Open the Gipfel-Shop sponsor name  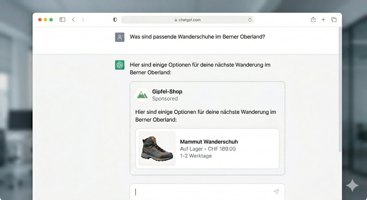click(167, 92)
